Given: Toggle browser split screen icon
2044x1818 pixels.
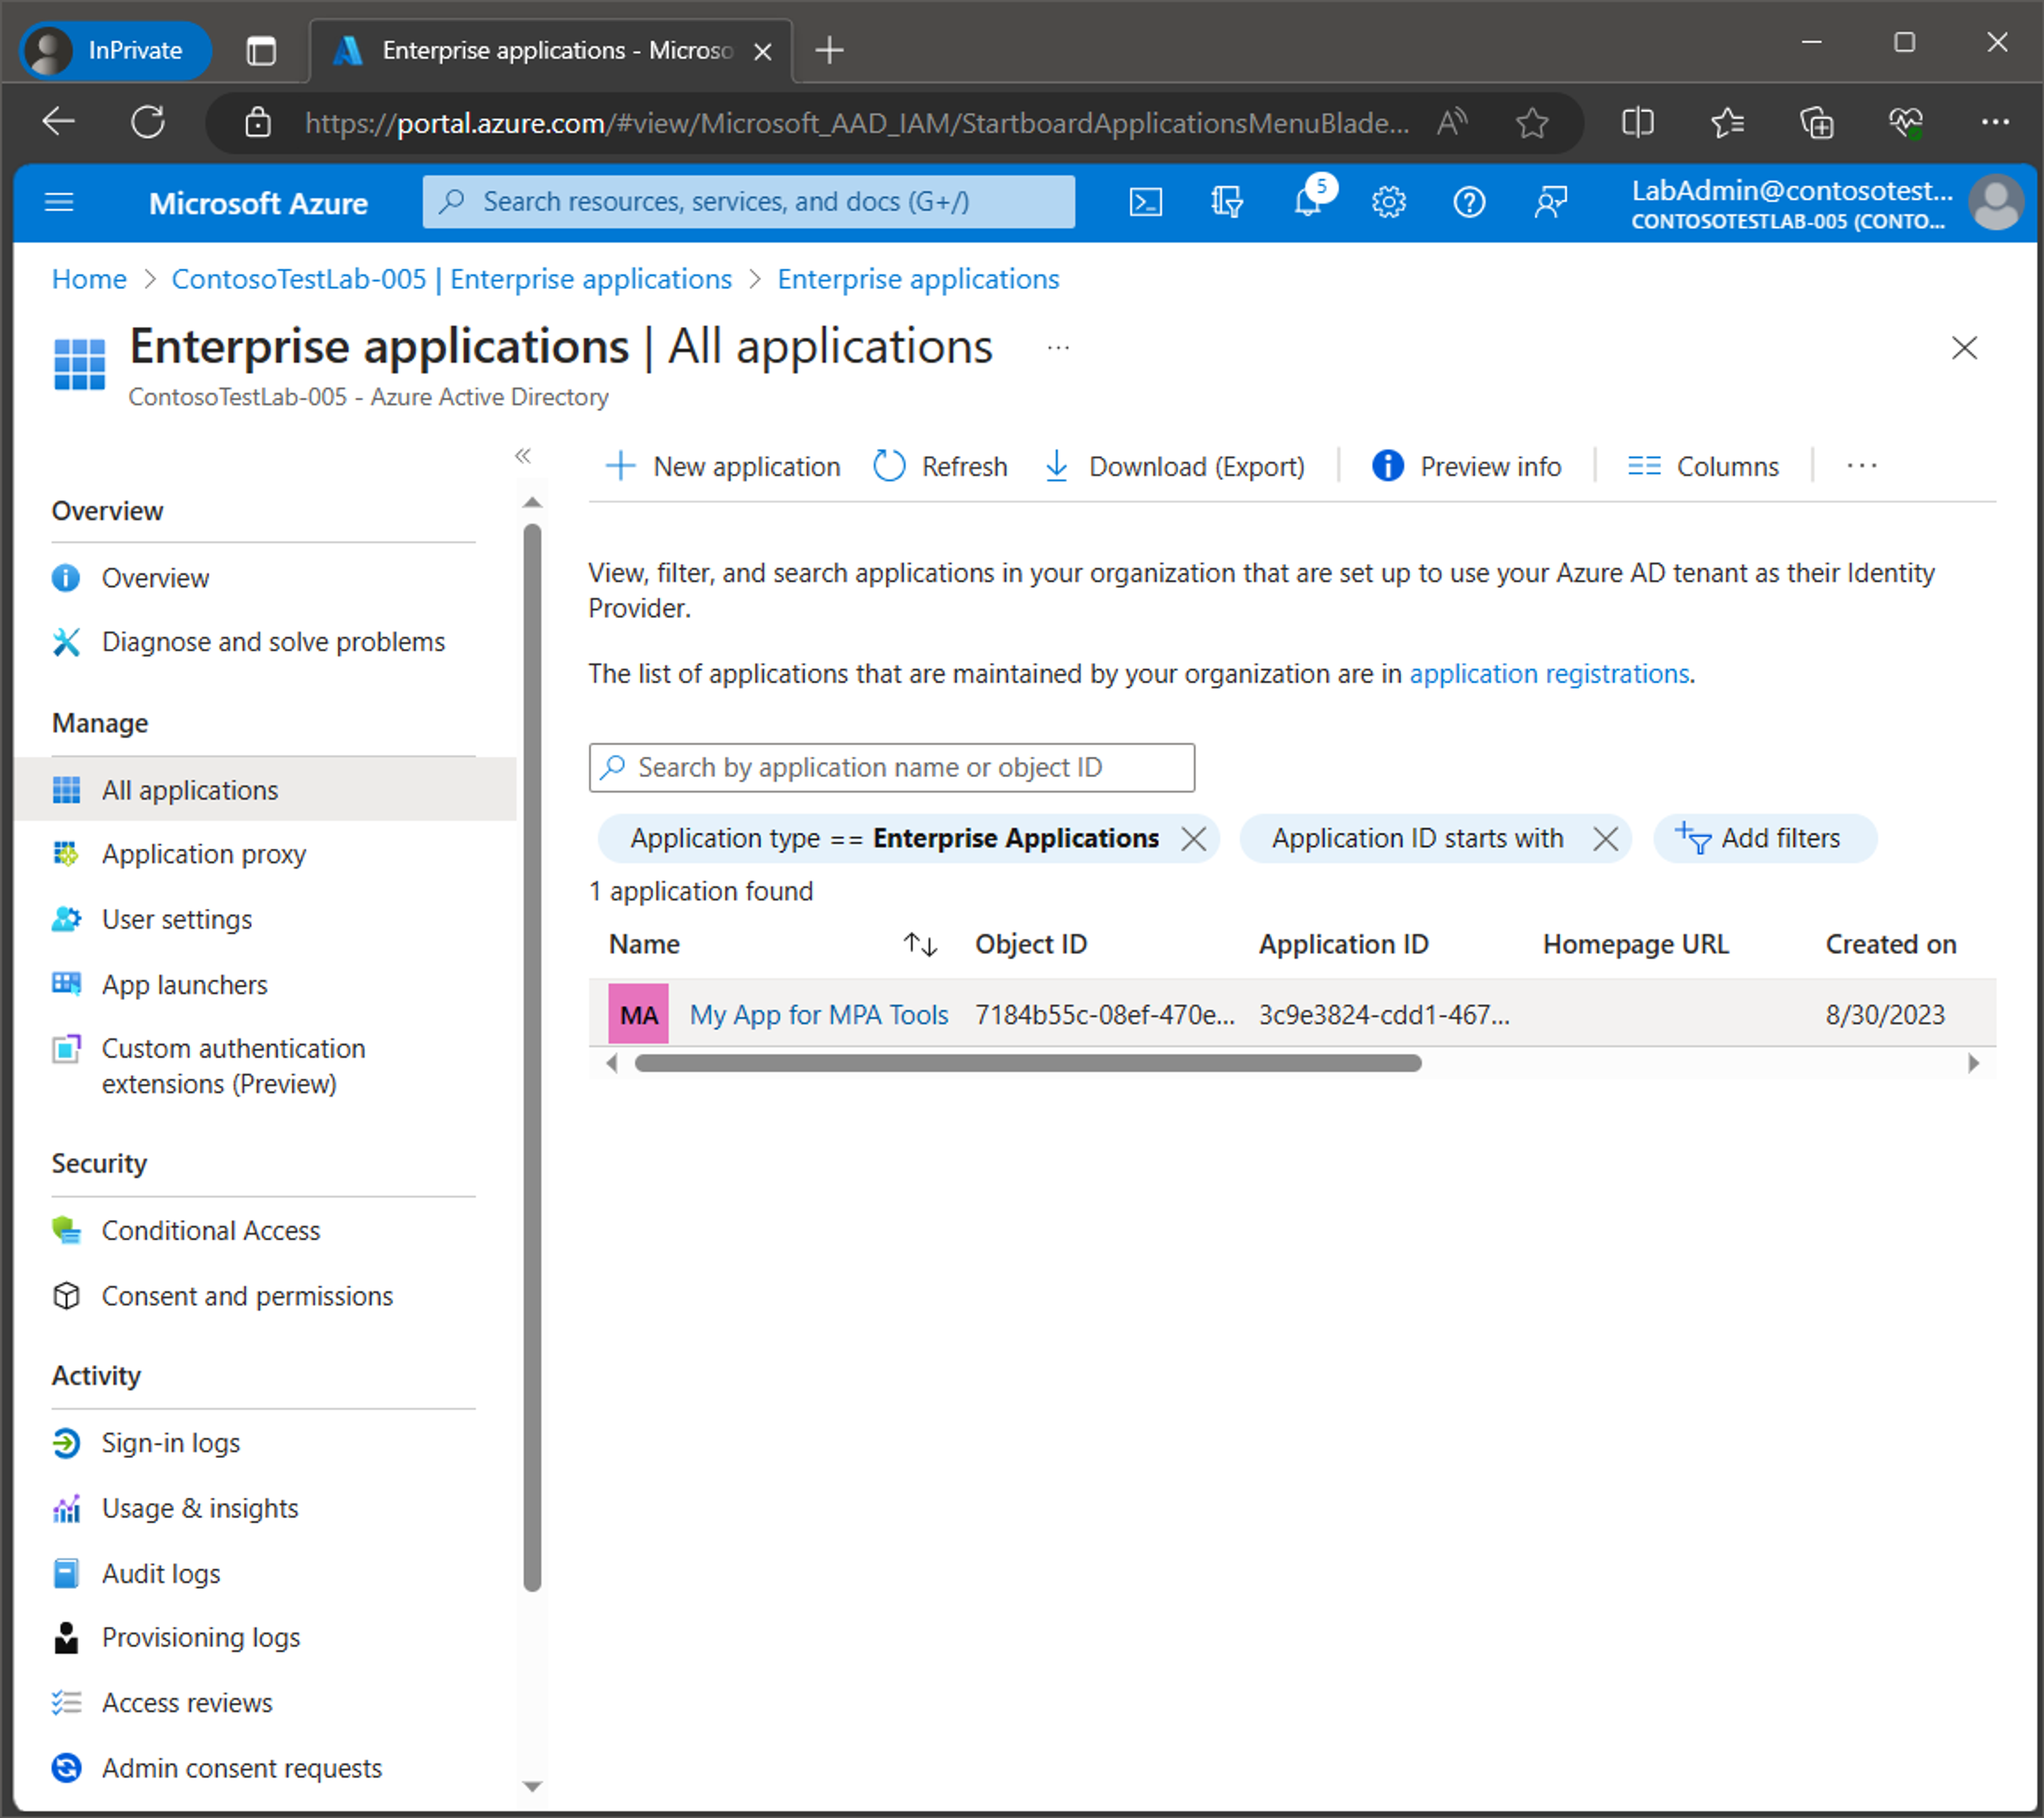Looking at the screenshot, I should click(x=1637, y=123).
